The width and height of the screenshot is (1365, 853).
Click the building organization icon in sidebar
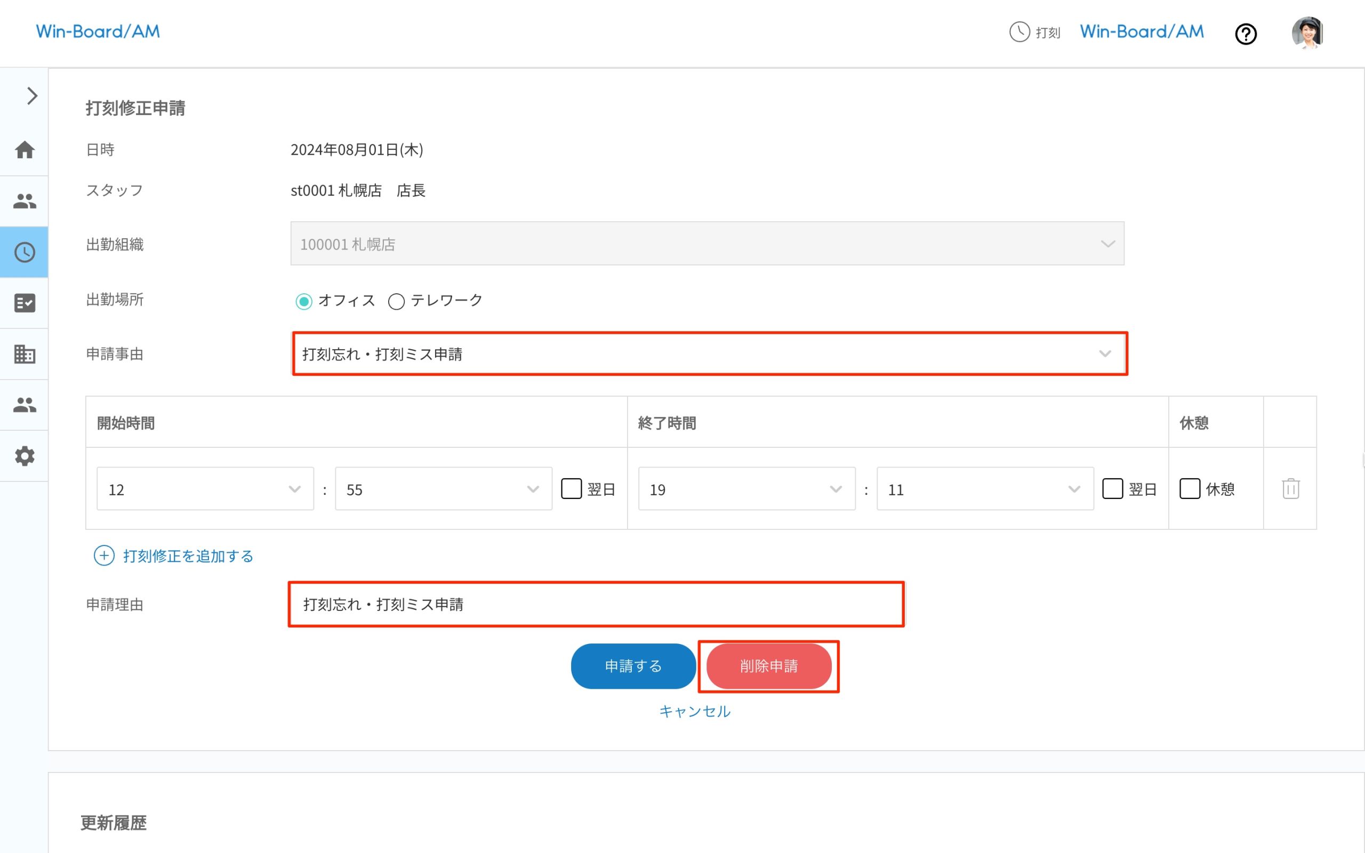click(x=24, y=355)
